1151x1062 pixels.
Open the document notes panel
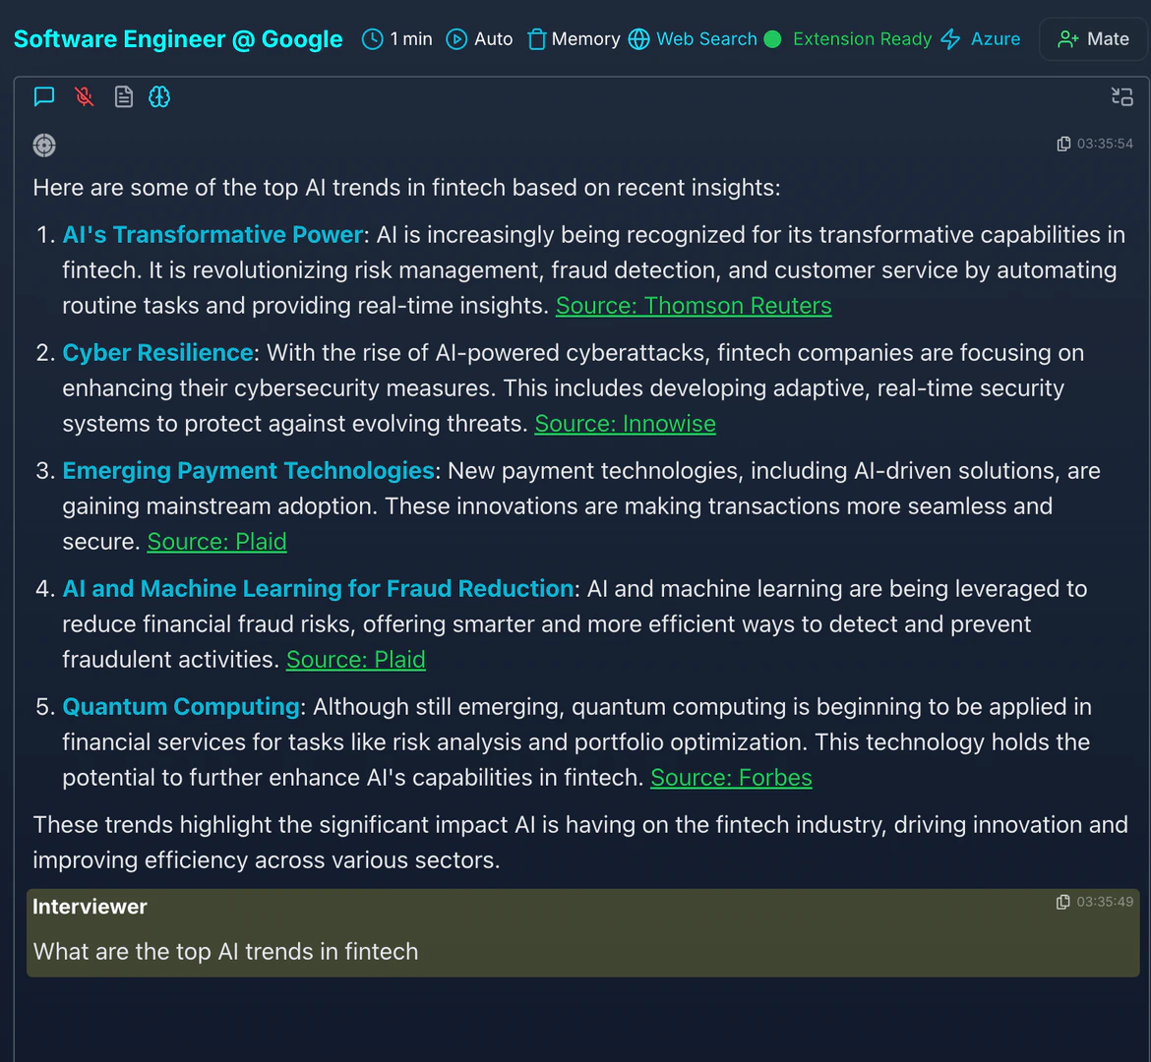pos(123,96)
